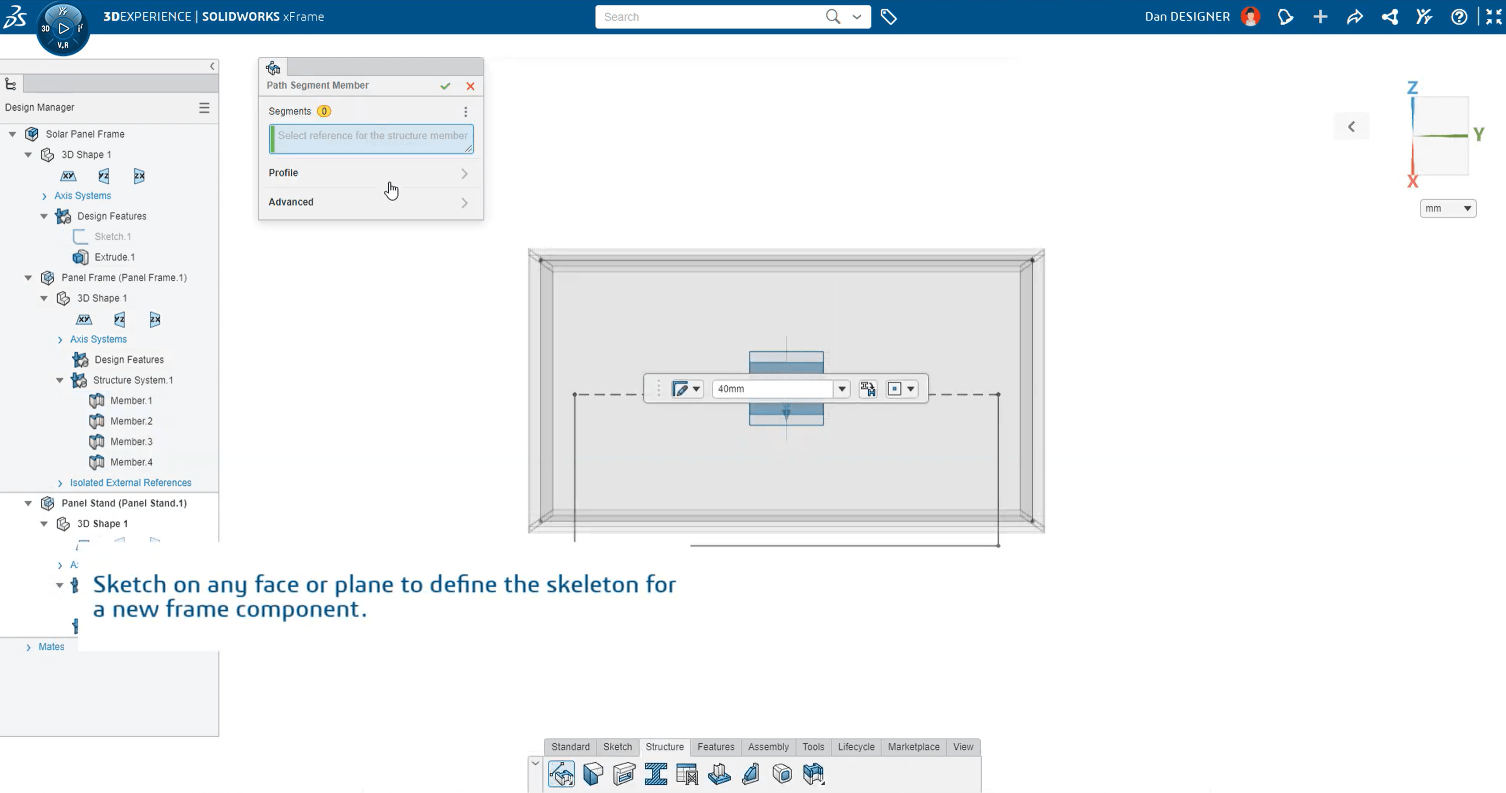Click the segments reference selection field

[372, 139]
